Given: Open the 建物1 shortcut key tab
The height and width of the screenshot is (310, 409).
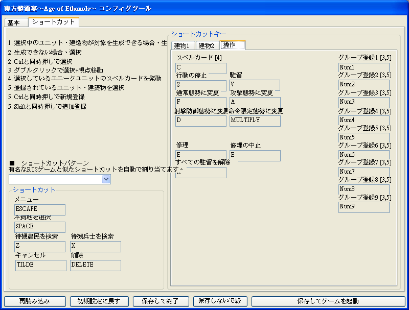Looking at the screenshot, I should (x=181, y=45).
